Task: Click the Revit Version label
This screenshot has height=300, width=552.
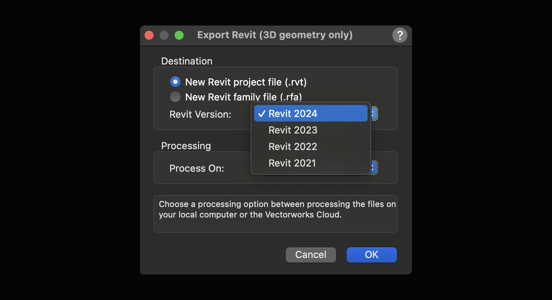Action: coord(201,114)
